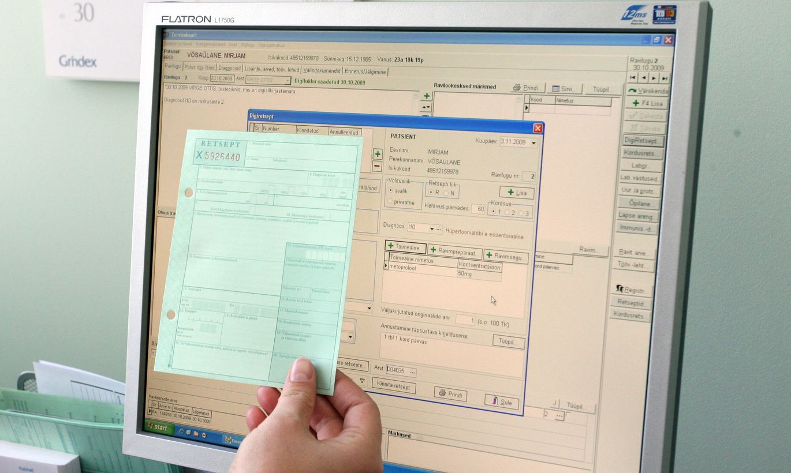The height and width of the screenshot is (473, 791).
Task: Print the prescription using Prindi in the dialog
Action: pos(450,394)
